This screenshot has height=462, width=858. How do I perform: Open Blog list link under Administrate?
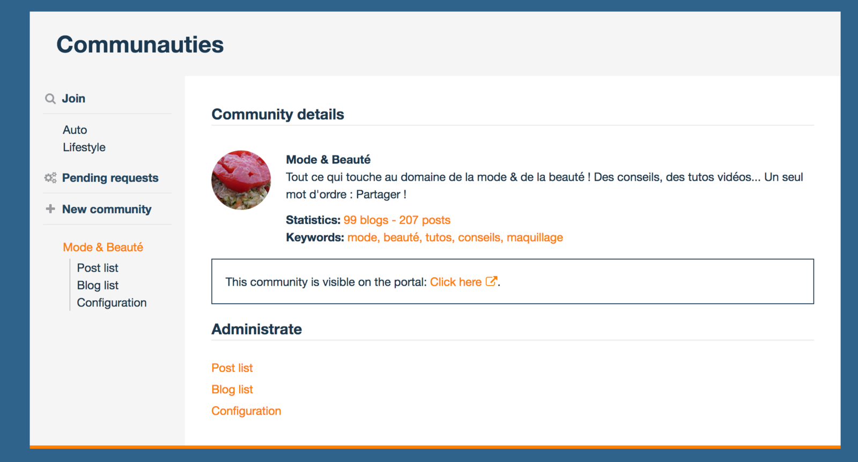[x=232, y=389]
